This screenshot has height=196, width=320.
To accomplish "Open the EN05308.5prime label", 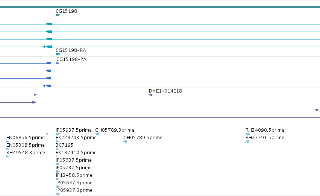I will [26, 145].
